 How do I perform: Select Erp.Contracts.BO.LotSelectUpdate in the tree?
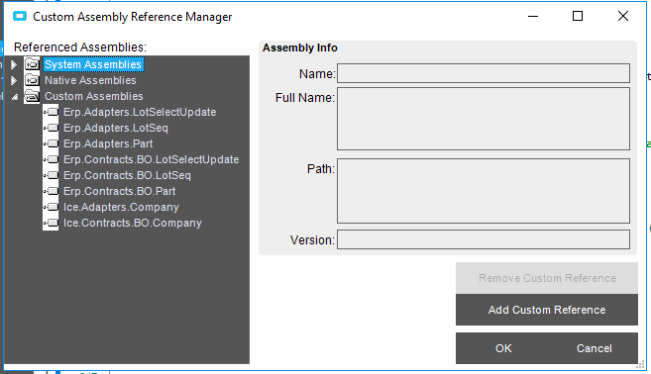[152, 159]
